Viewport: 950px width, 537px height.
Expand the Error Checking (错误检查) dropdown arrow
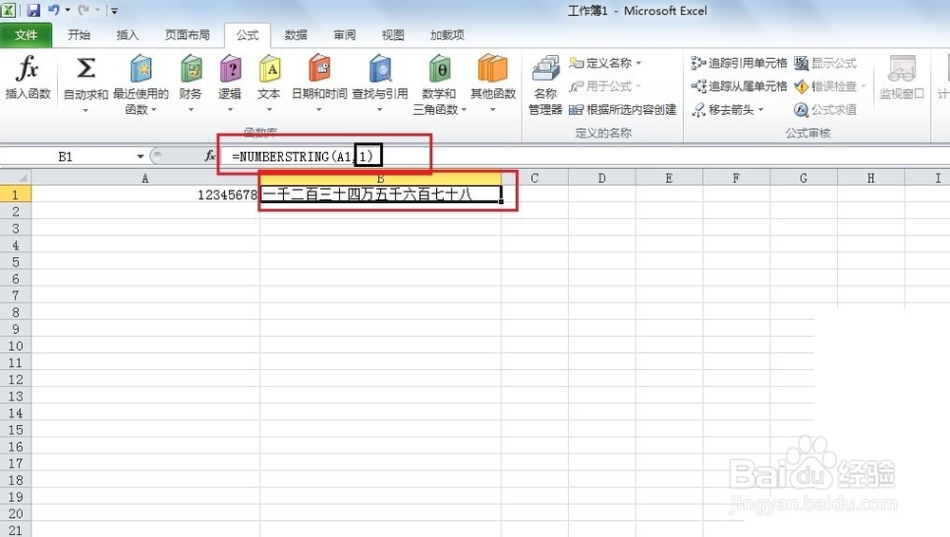pyautogui.click(x=864, y=86)
